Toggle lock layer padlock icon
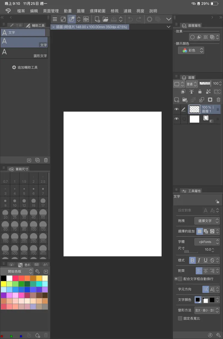The image size is (223, 339). [200, 92]
